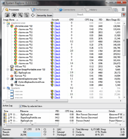Click the process tree view toolbar icon
The width and height of the screenshot is (128, 139).
tap(27, 15)
